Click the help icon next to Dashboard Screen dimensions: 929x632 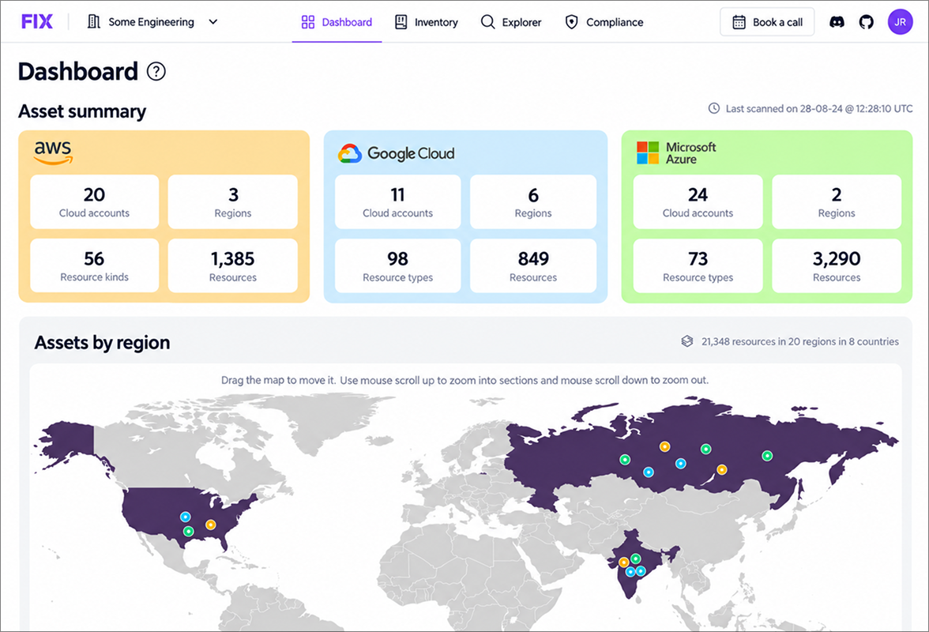(156, 72)
